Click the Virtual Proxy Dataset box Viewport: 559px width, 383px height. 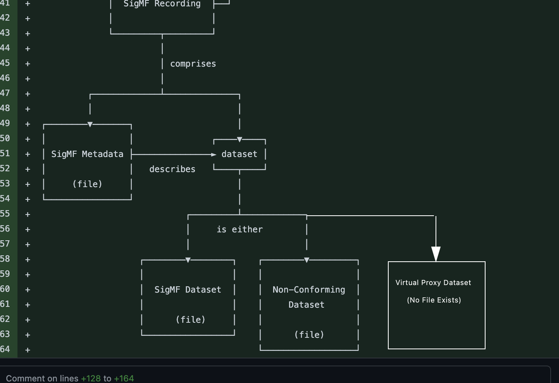coord(436,304)
